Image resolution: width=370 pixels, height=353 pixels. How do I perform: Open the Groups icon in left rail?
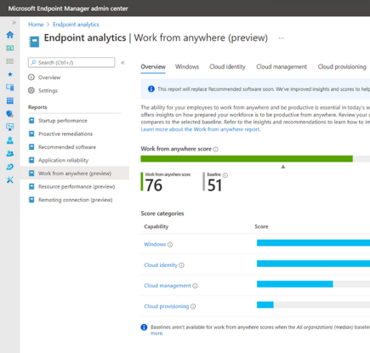[x=10, y=153]
